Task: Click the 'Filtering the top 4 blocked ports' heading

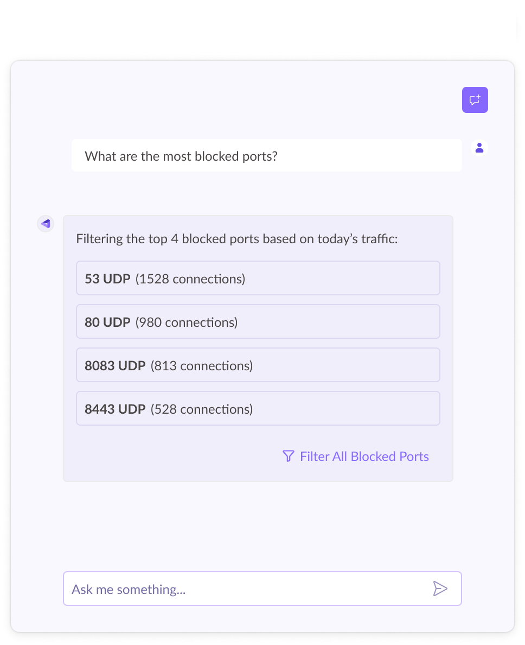Action: [x=237, y=239]
